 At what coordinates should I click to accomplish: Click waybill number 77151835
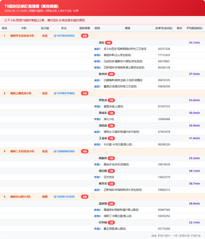click(x=164, y=55)
